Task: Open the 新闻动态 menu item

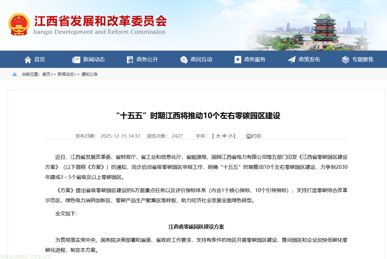Action: (x=94, y=60)
